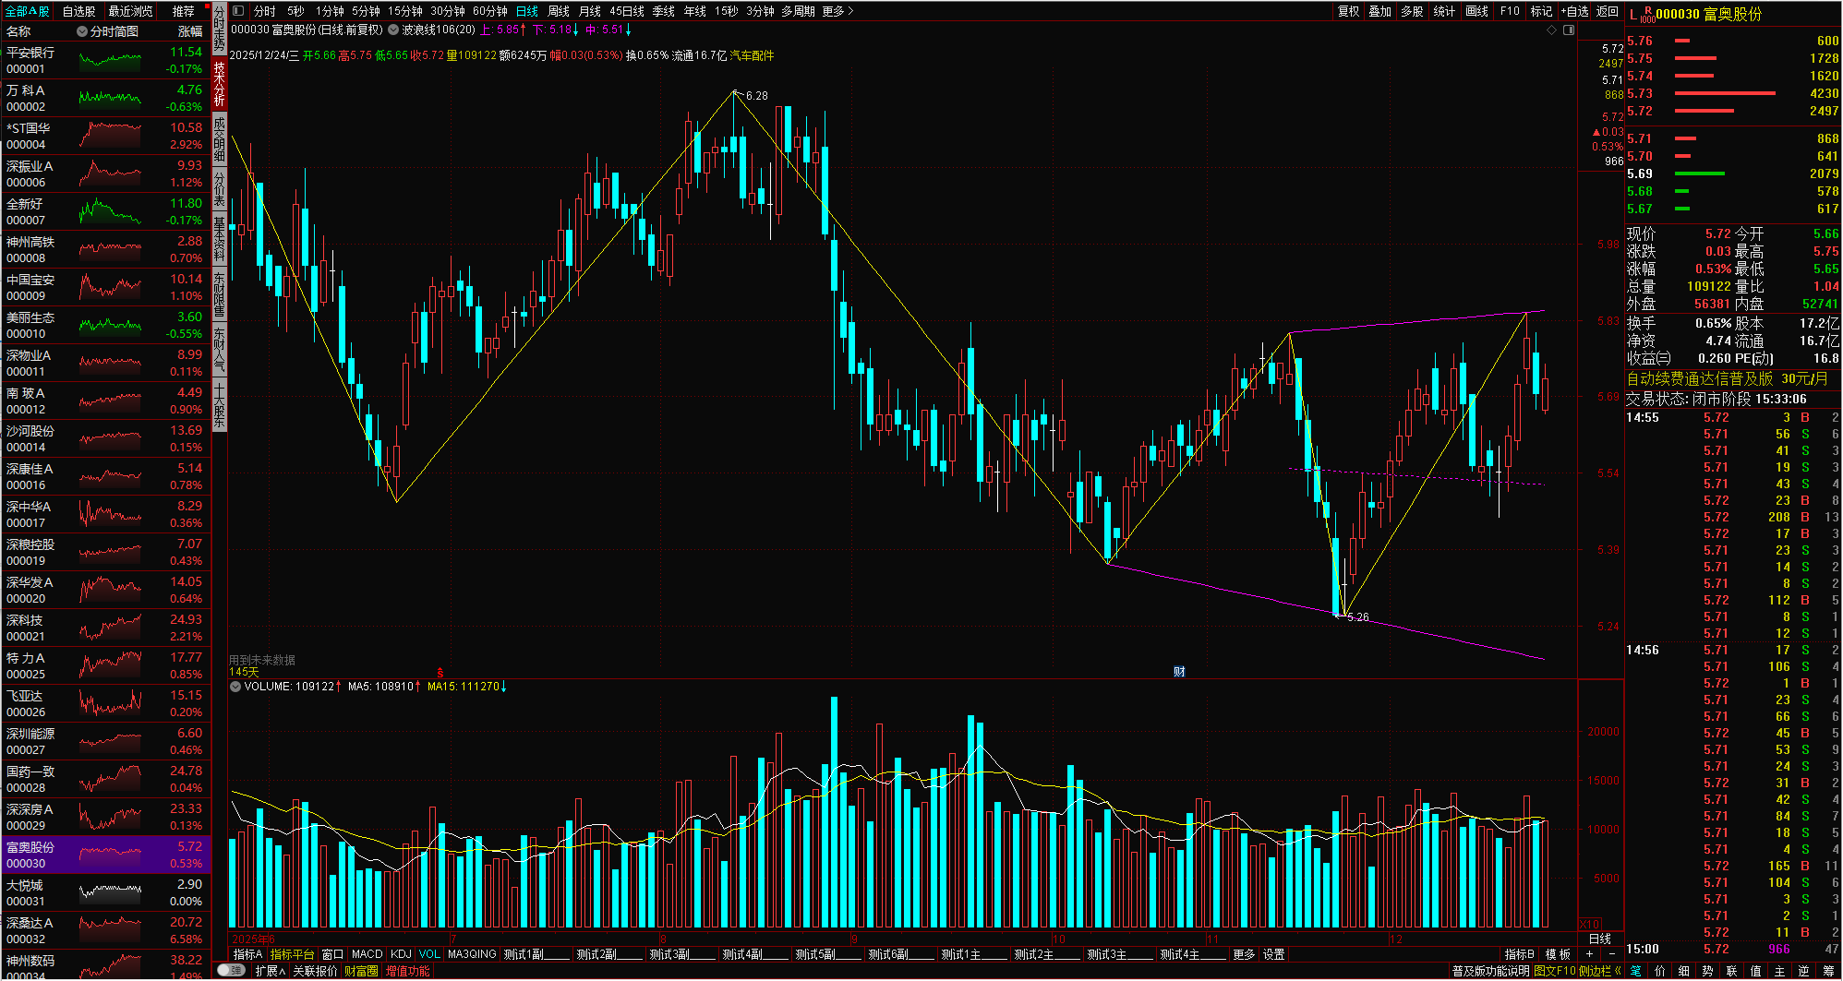Zoom in chart with plus button

[1589, 954]
